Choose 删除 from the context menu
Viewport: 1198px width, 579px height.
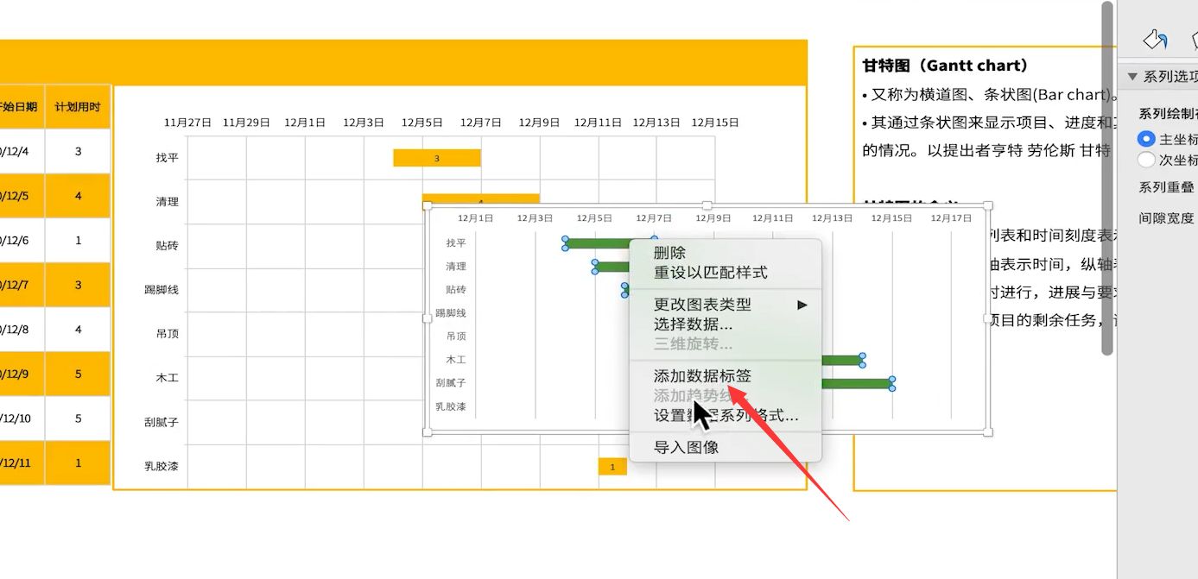(669, 253)
